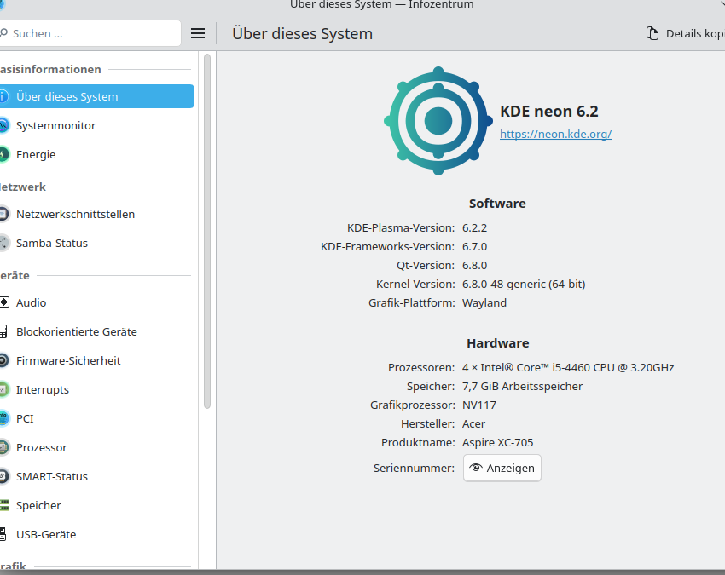Click the Netzwerkschnittstellen icon
725x575 pixels.
[3, 214]
